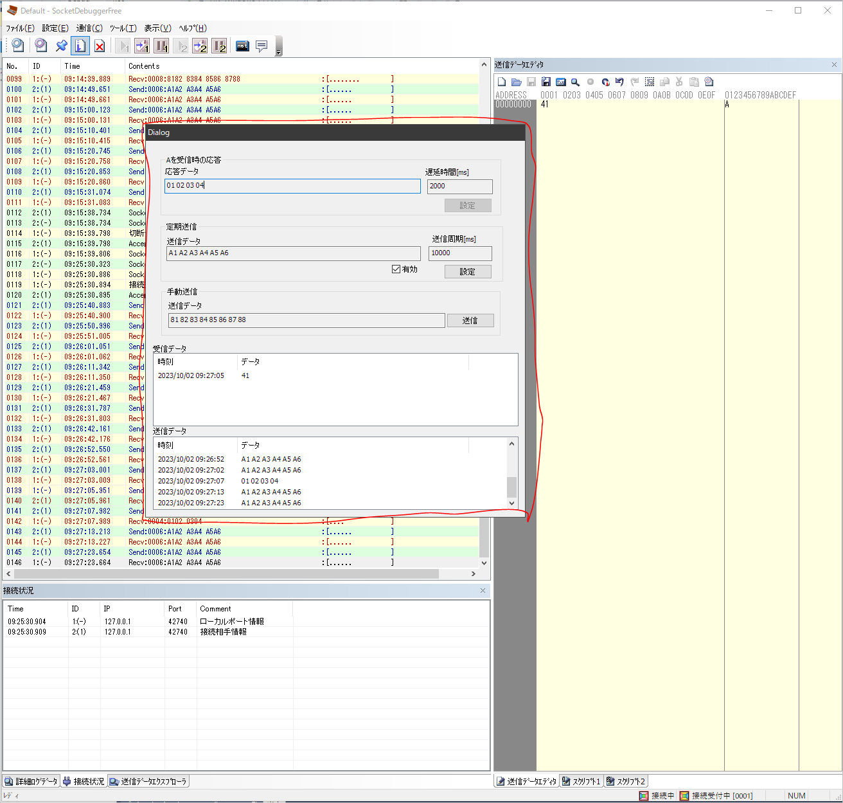Open the ヘルプ(H) menu
The width and height of the screenshot is (843, 803).
[193, 28]
